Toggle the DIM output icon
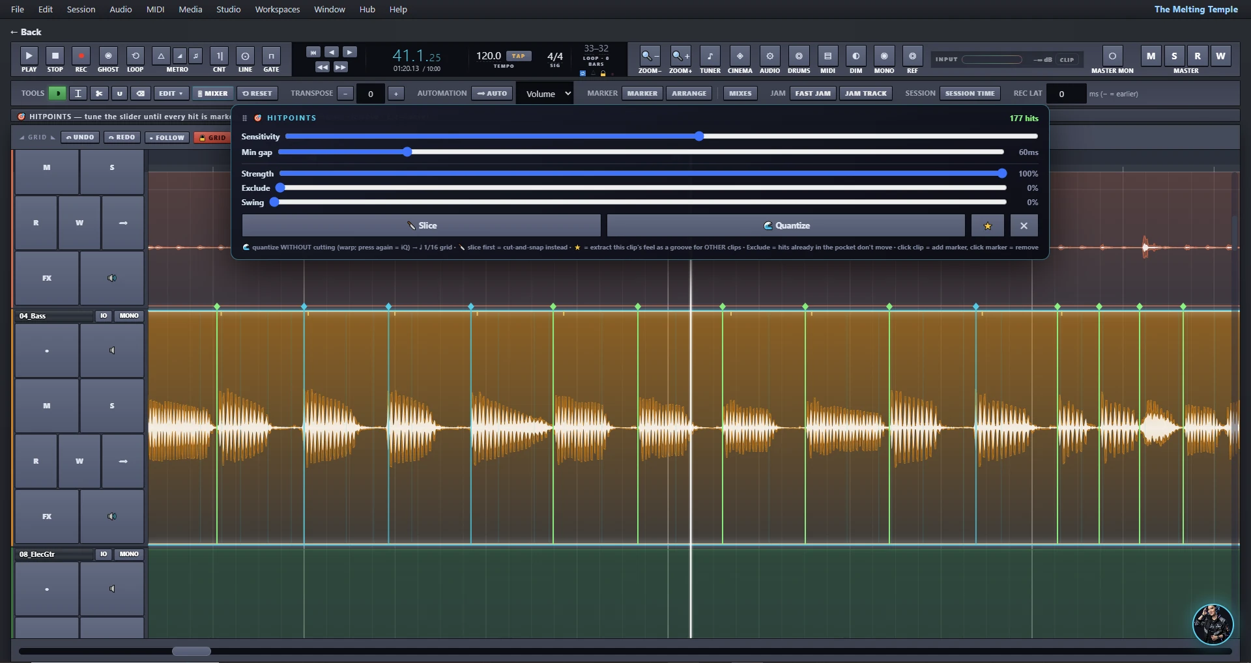The height and width of the screenshot is (663, 1251). point(856,56)
